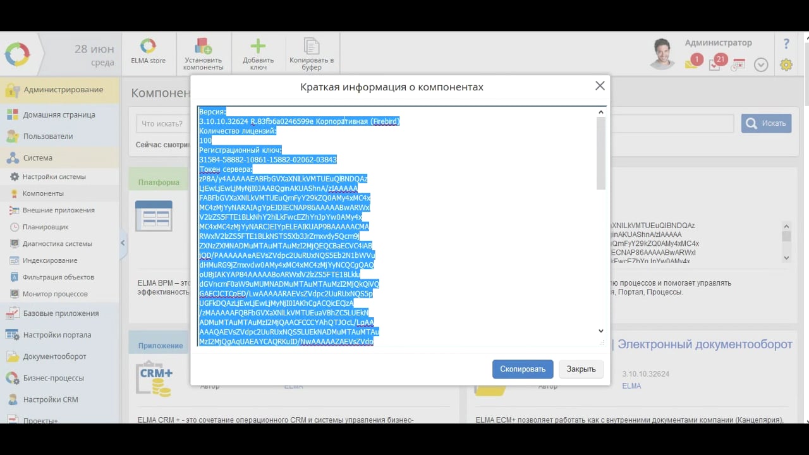Click the Пользователи people icon

click(12, 136)
